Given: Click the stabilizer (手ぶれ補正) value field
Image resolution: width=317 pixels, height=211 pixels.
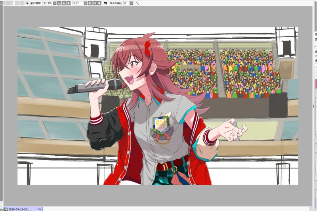Looking at the screenshot, I should [126, 3].
